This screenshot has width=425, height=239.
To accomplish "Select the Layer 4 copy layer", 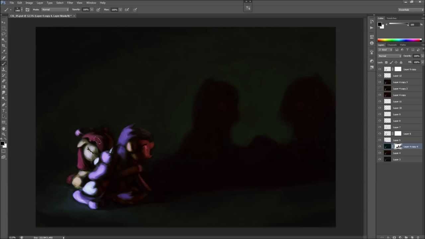I will (399, 95).
